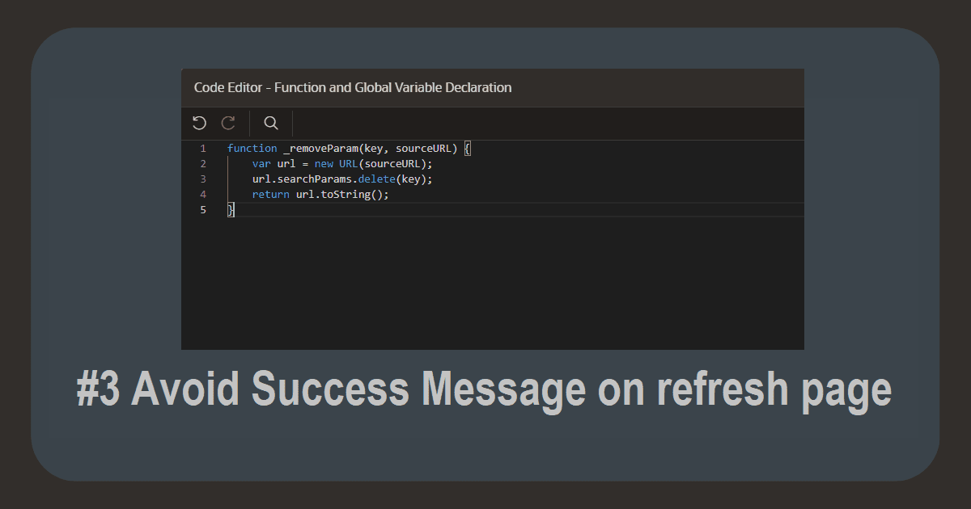Click line number 2 in the gutter
Viewport: 971px width, 509px height.
[203, 164]
